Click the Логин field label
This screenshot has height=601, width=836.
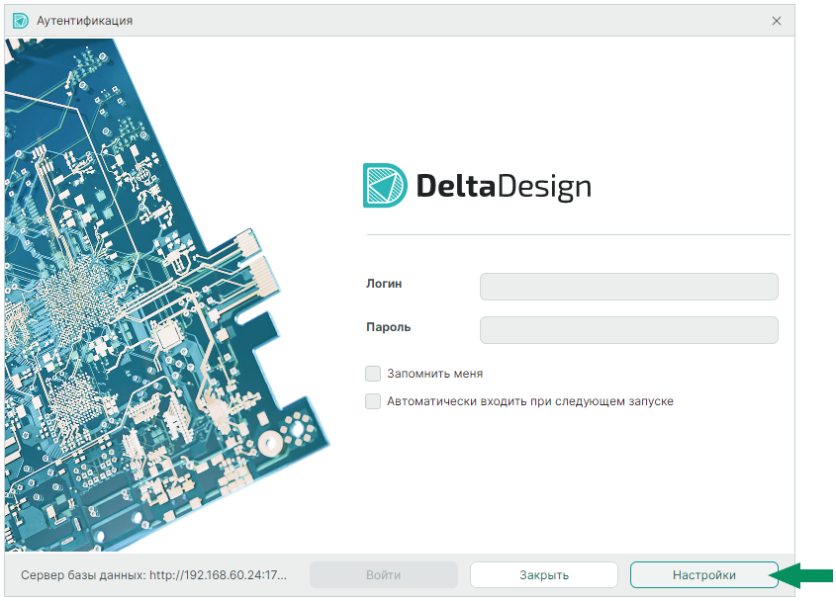384,284
